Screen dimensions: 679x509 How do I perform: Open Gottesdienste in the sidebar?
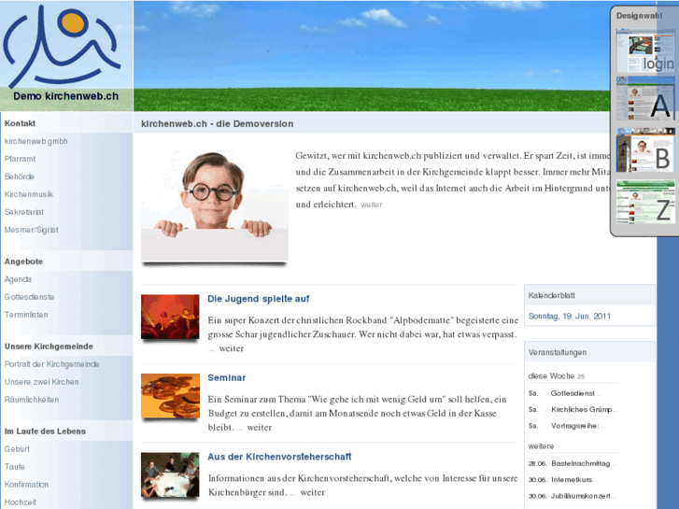[30, 297]
